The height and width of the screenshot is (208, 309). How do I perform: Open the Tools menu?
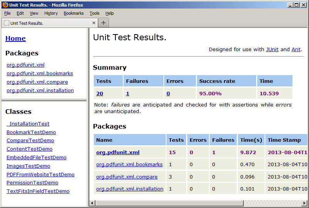(95, 13)
